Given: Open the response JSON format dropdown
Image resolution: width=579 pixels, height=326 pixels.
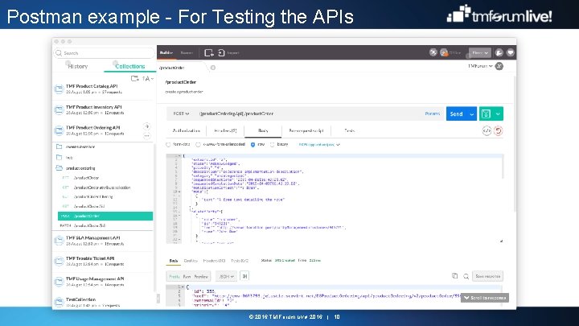Looking at the screenshot, I should [x=226, y=276].
